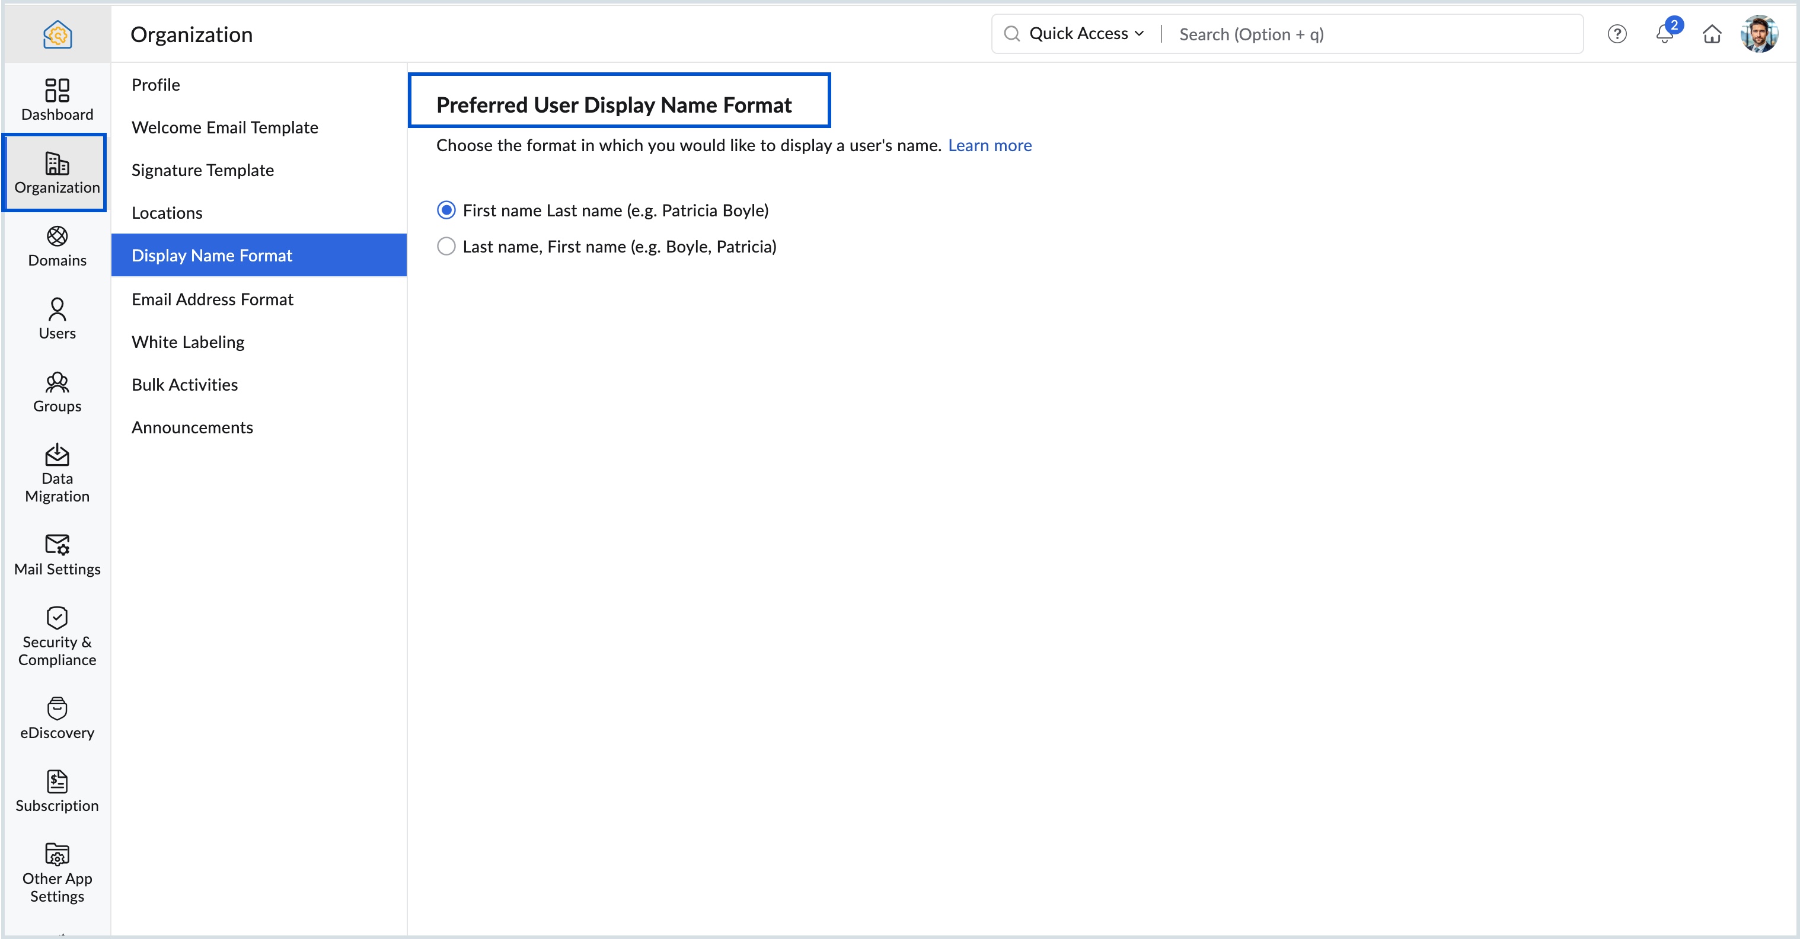Screen dimensions: 1800x939
Task: Go to Domains section in sidebar
Action: [56, 246]
